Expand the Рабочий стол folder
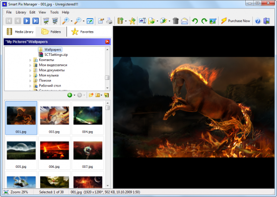 click(x=30, y=86)
